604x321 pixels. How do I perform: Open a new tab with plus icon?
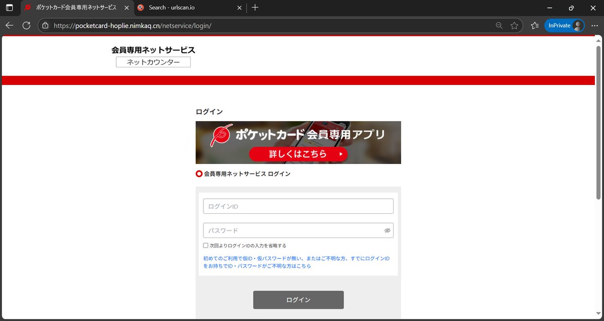[255, 8]
